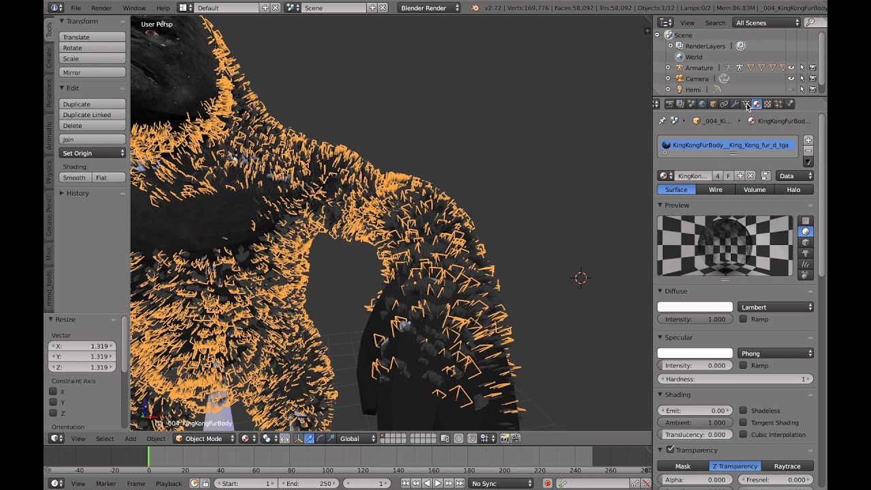871x490 pixels.
Task: Open the Render menu
Action: point(101,7)
